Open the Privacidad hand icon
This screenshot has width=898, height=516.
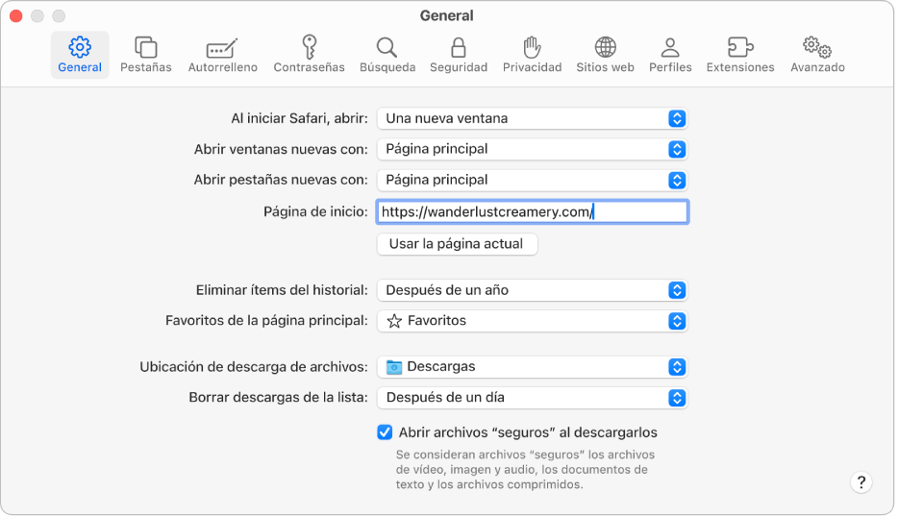click(532, 47)
